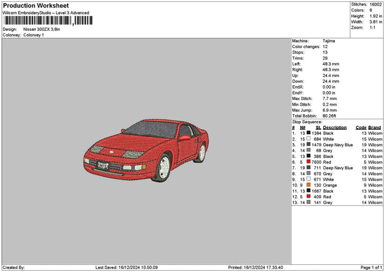Image resolution: width=385 pixels, height=272 pixels.
Task: Click the Zoom value 1:1
Action: pos(372,28)
